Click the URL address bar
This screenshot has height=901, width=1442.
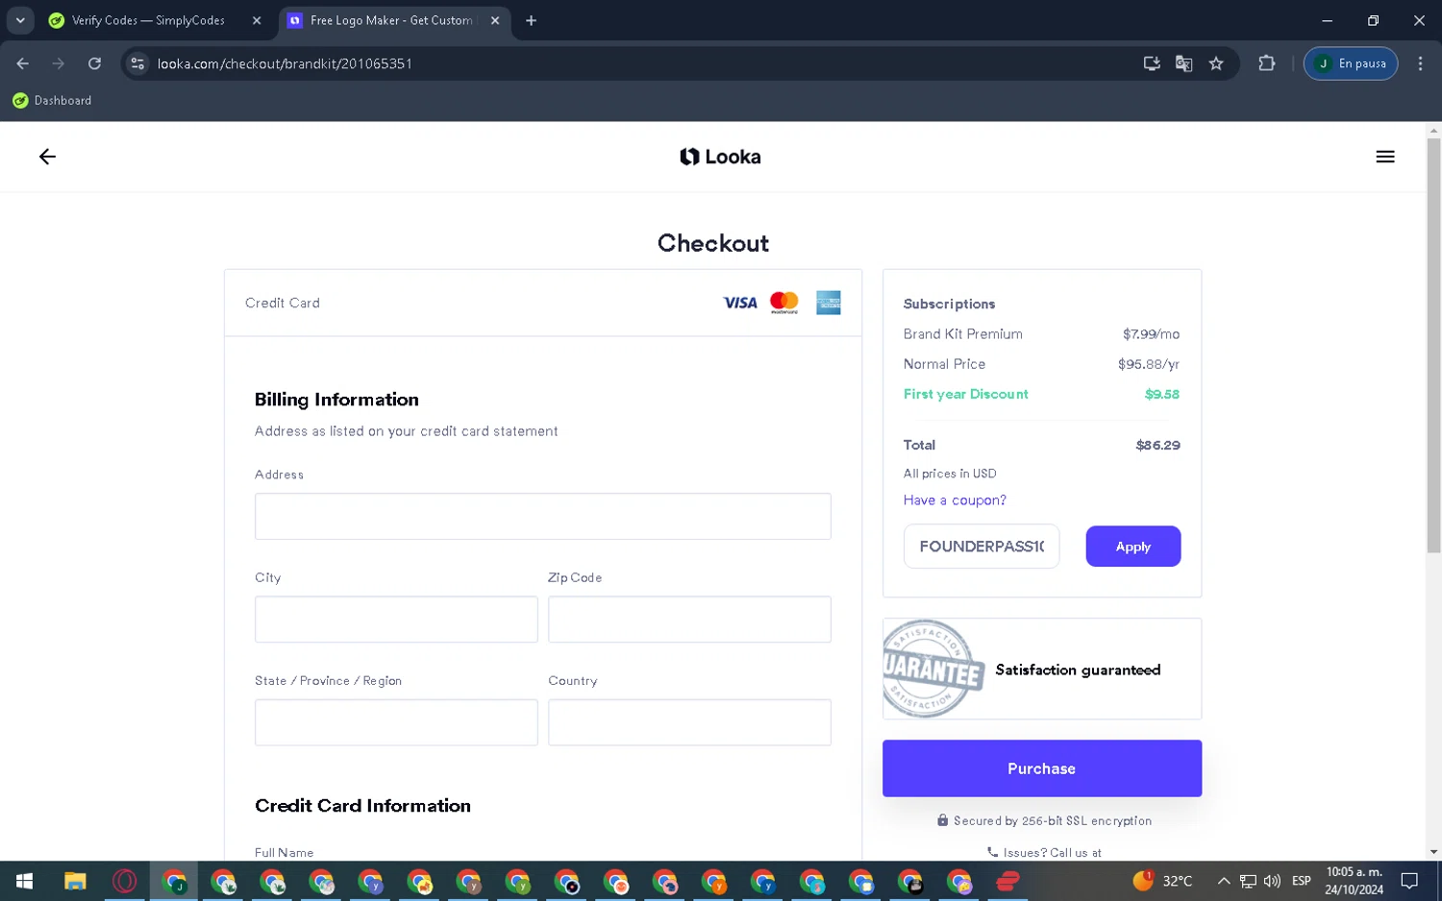[x=634, y=63]
